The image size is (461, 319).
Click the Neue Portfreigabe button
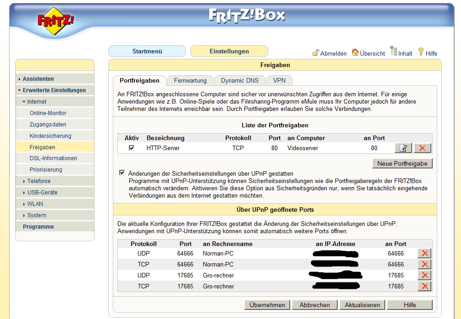click(403, 164)
